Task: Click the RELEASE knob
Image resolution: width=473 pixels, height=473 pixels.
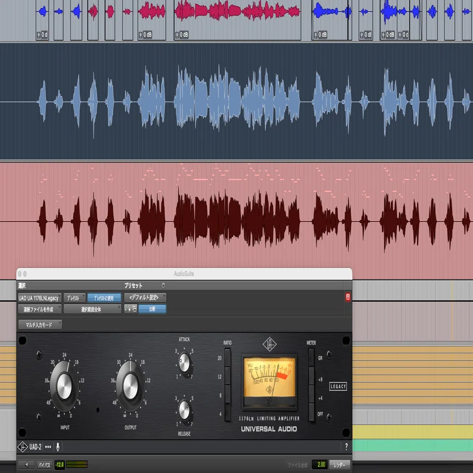Action: pos(184,410)
